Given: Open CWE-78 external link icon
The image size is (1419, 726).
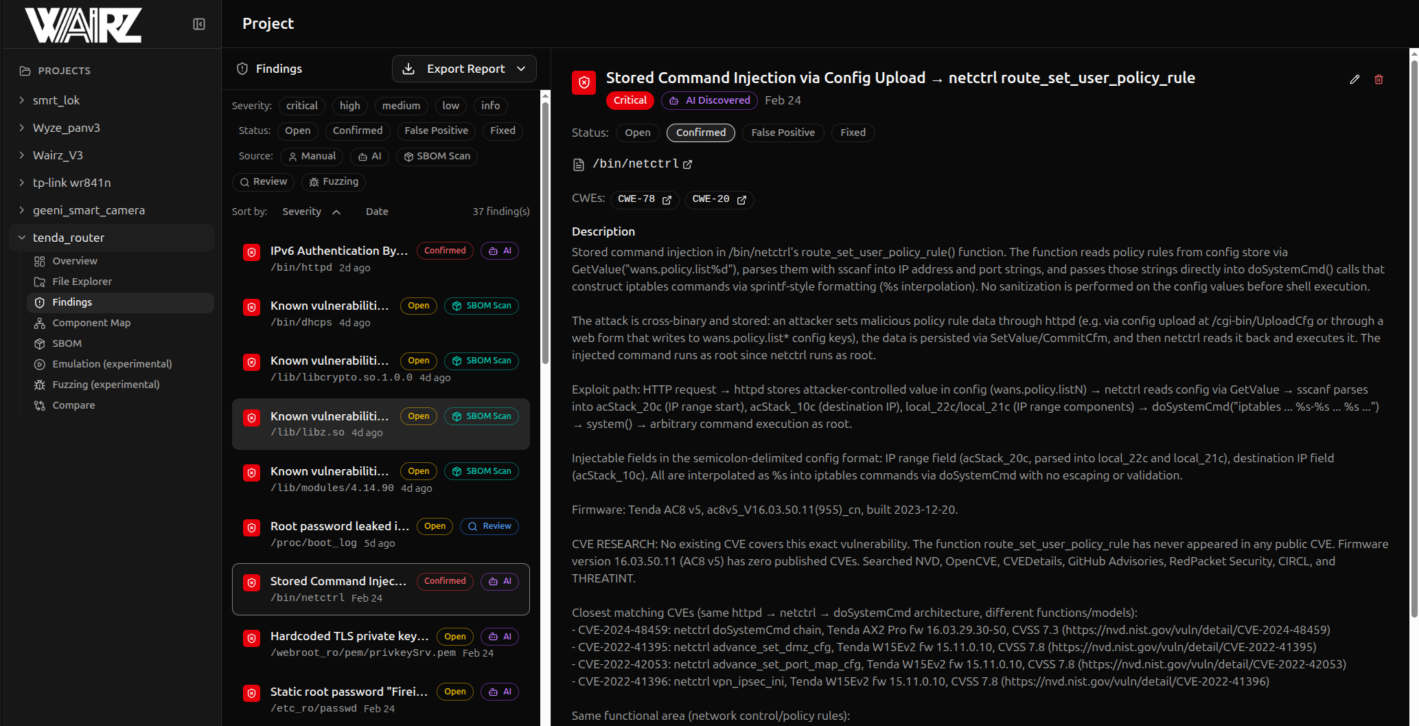Looking at the screenshot, I should pyautogui.click(x=667, y=200).
